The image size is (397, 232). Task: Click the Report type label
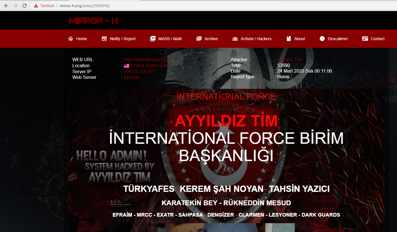(243, 77)
